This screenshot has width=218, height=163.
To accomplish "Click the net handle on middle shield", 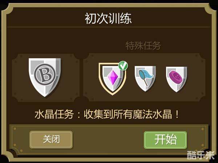I will coord(146,82).
